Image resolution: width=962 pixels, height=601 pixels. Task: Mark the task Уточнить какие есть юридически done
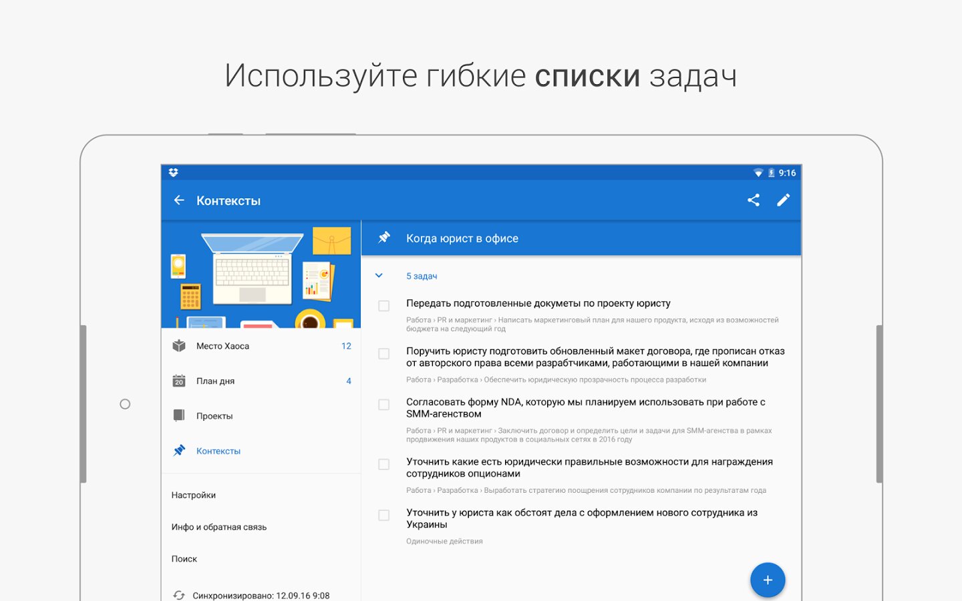pyautogui.click(x=384, y=464)
